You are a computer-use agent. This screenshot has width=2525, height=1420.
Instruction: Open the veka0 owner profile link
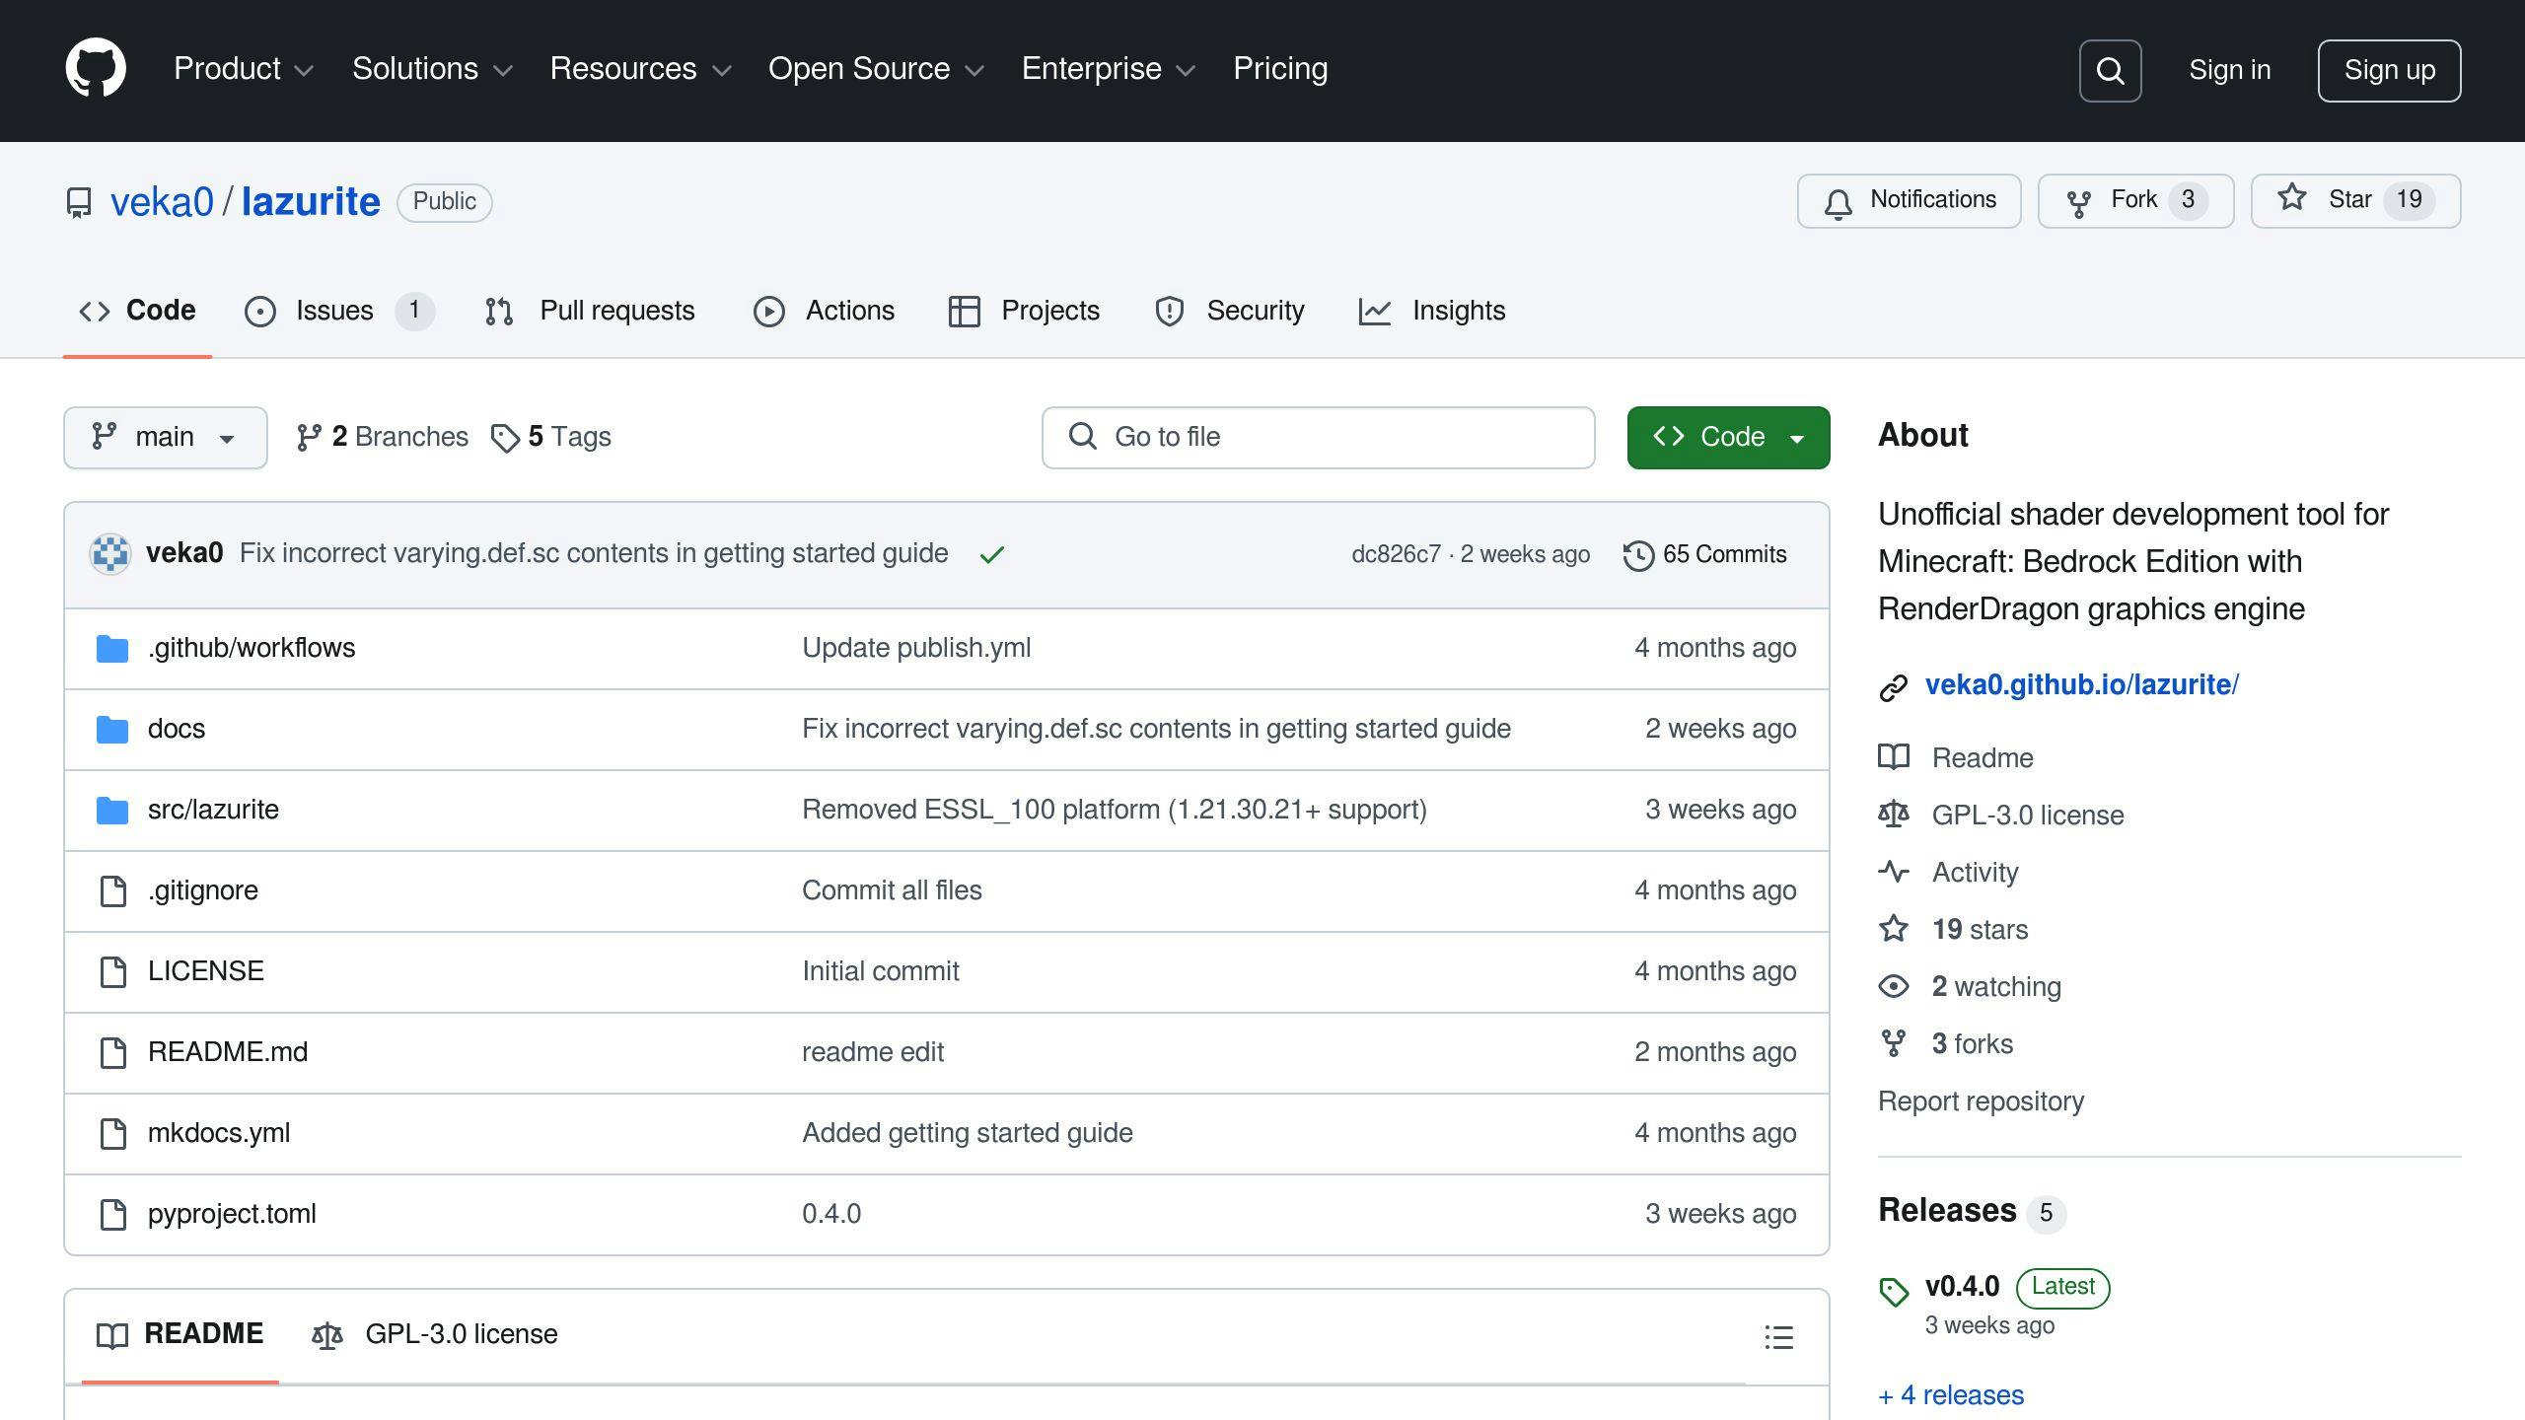tap(162, 202)
